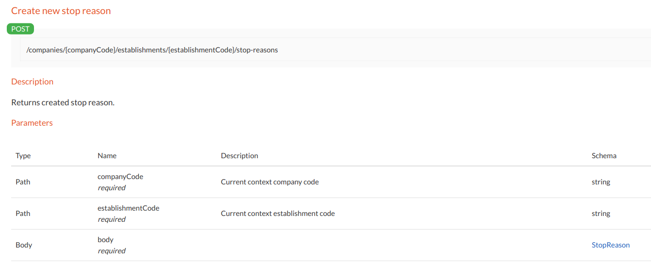
Task: Select the body parameter name
Action: point(105,240)
